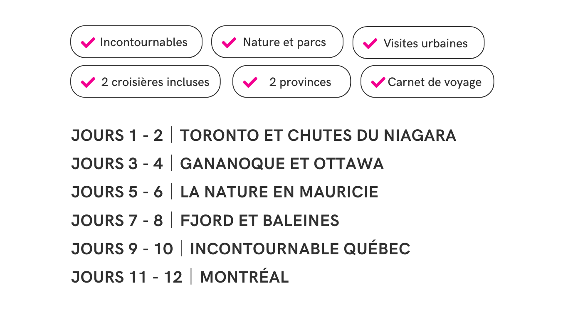Click the Jours 9 - 10 label
The height and width of the screenshot is (310, 568).
122,248
